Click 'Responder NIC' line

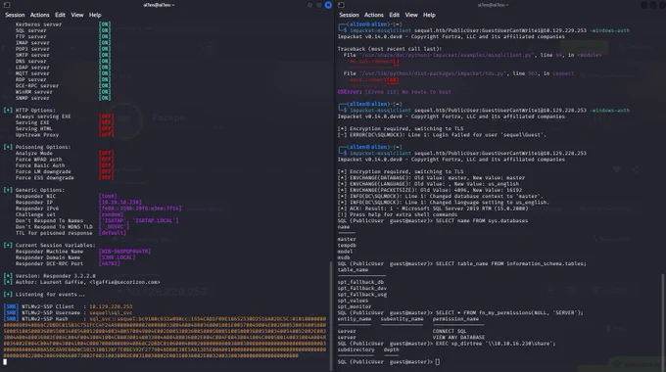pyautogui.click(x=67, y=196)
